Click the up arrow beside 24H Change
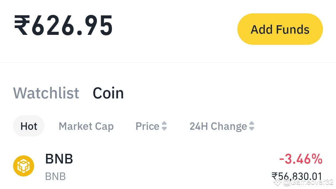Screen dimensions: 336x189 (x=252, y=123)
